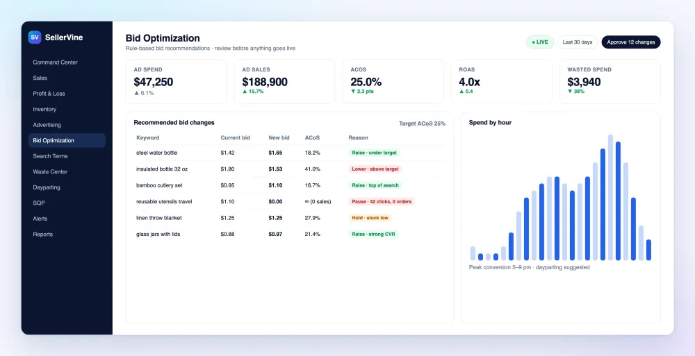
Task: Select keyword 'linen throw blanket'
Action: [x=158, y=218]
